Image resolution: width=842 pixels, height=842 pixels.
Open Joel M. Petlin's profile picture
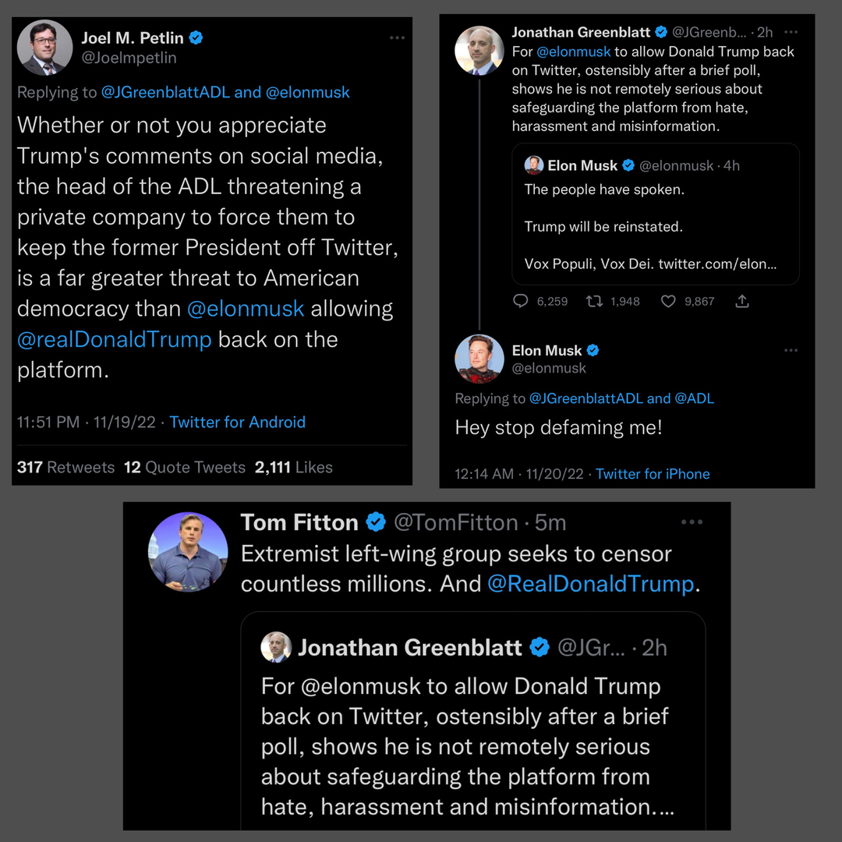click(45, 48)
